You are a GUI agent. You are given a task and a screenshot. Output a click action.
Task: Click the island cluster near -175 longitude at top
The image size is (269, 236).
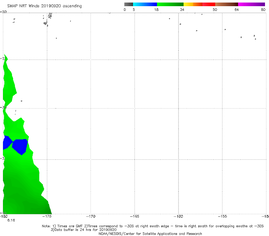[47, 20]
